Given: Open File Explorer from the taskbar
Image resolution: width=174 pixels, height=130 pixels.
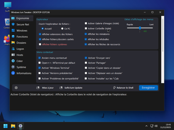Looking at the screenshot, I should (x=13, y=126).
